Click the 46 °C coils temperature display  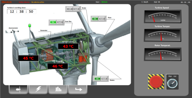point(58,66)
